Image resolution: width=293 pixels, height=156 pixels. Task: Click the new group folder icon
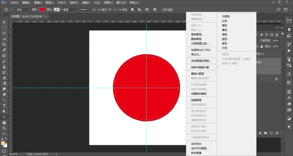266,133
